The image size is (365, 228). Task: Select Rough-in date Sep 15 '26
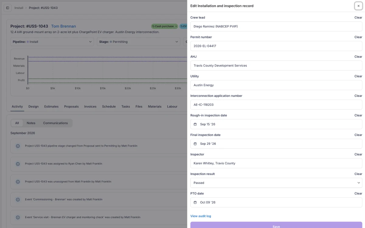[x=276, y=124]
